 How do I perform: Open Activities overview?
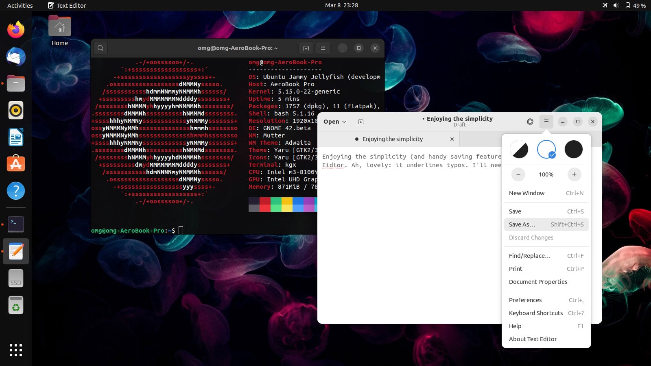pyautogui.click(x=20, y=5)
